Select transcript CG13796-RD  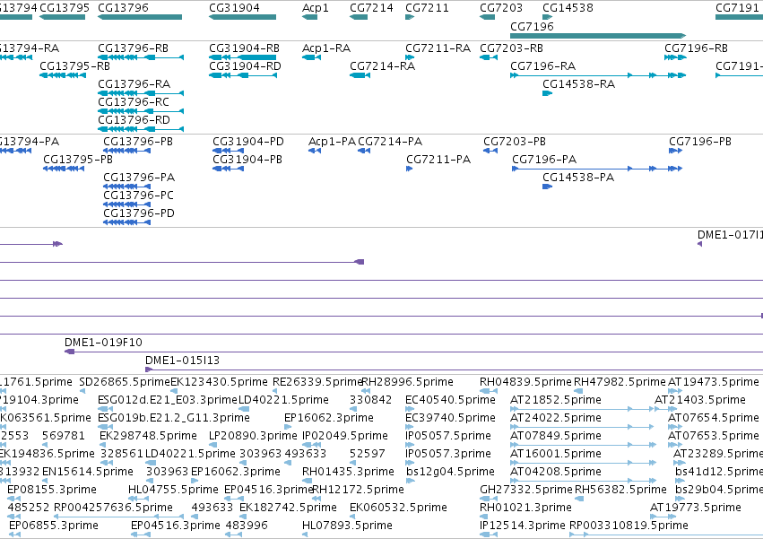(x=141, y=129)
